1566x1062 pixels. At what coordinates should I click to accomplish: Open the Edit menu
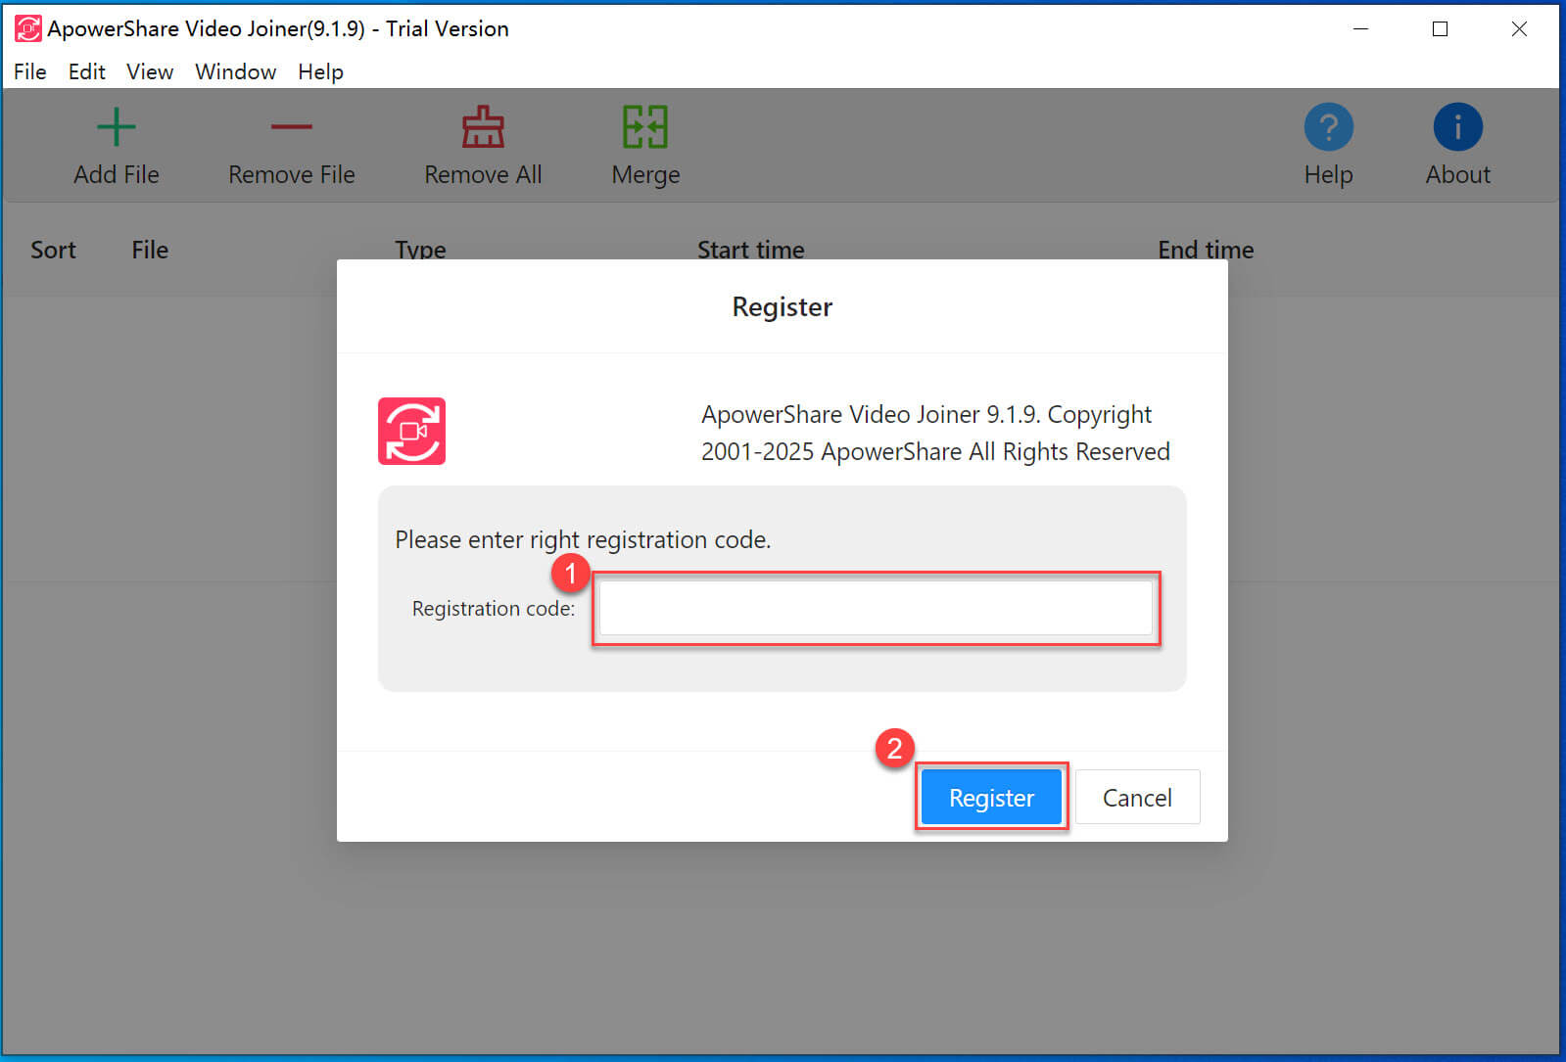87,71
